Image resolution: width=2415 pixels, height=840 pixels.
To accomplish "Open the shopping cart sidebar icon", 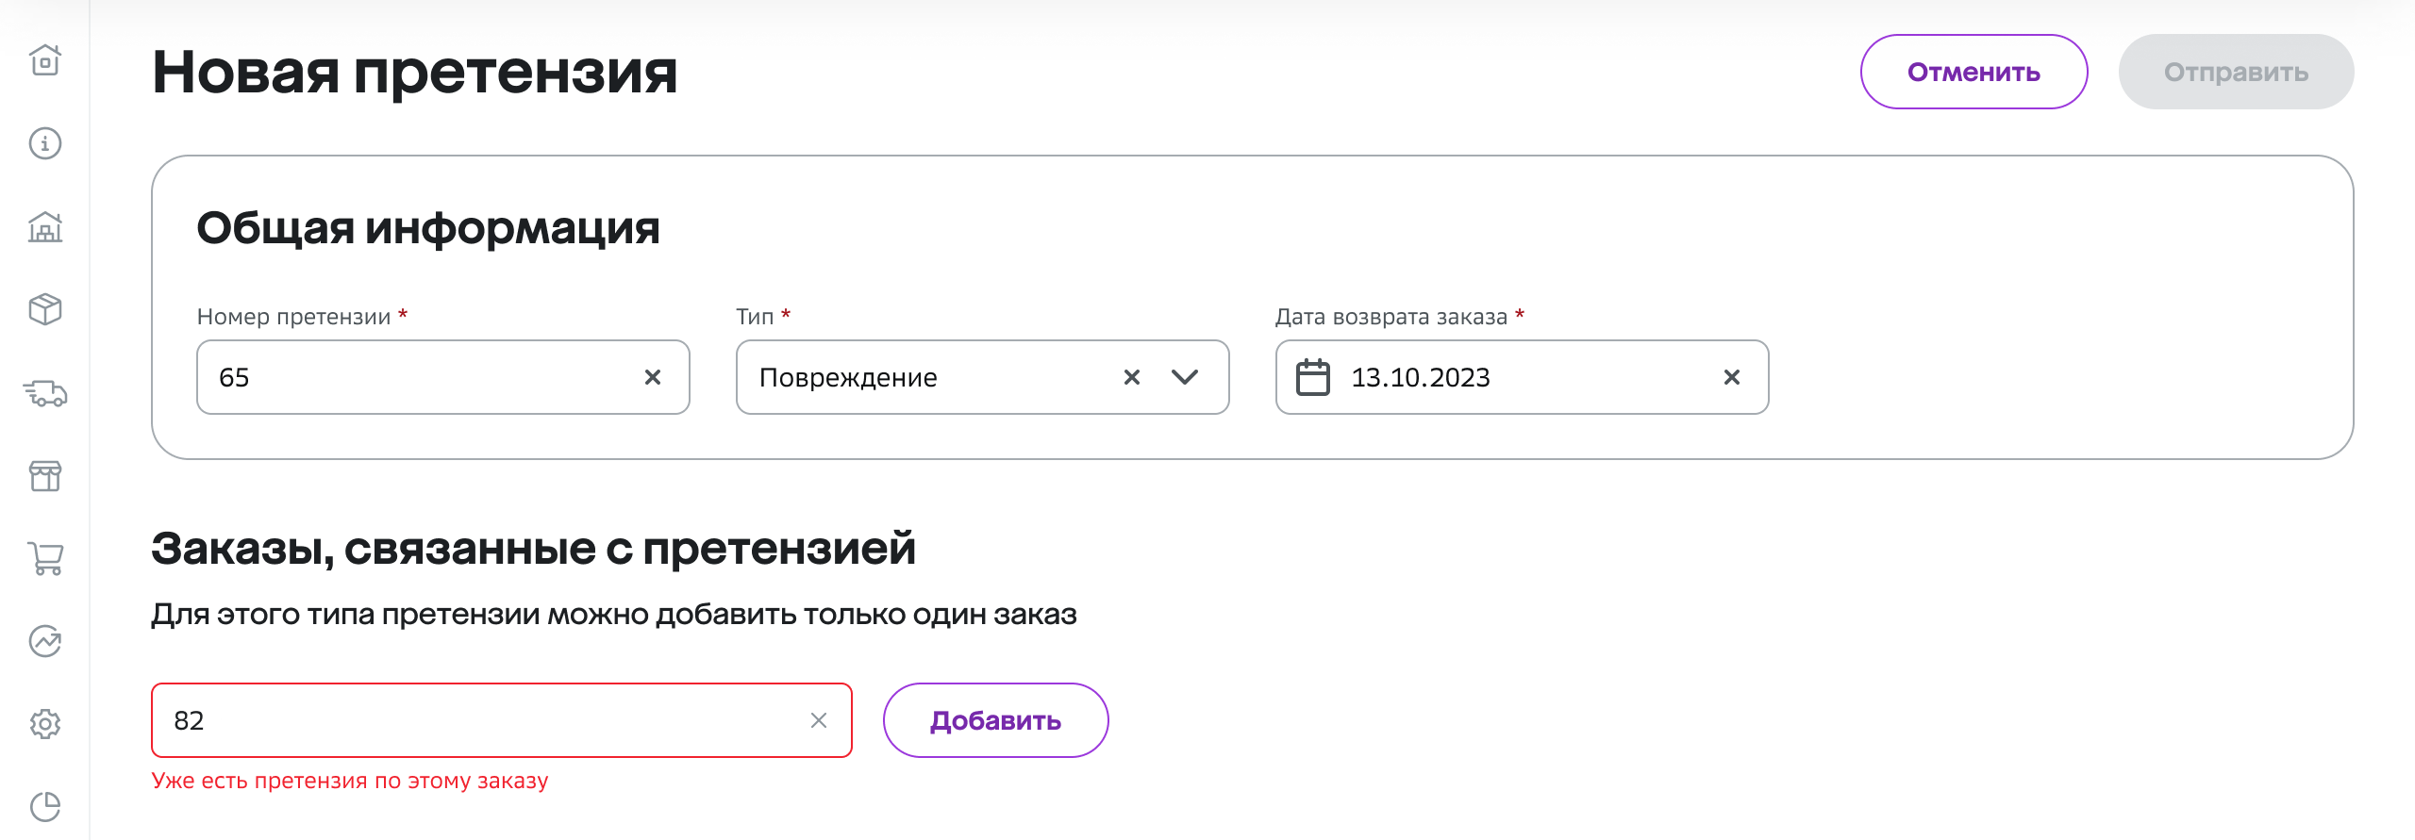I will (45, 558).
